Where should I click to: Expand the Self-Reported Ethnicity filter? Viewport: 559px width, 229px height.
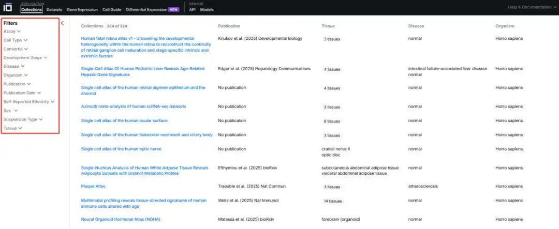tap(28, 102)
